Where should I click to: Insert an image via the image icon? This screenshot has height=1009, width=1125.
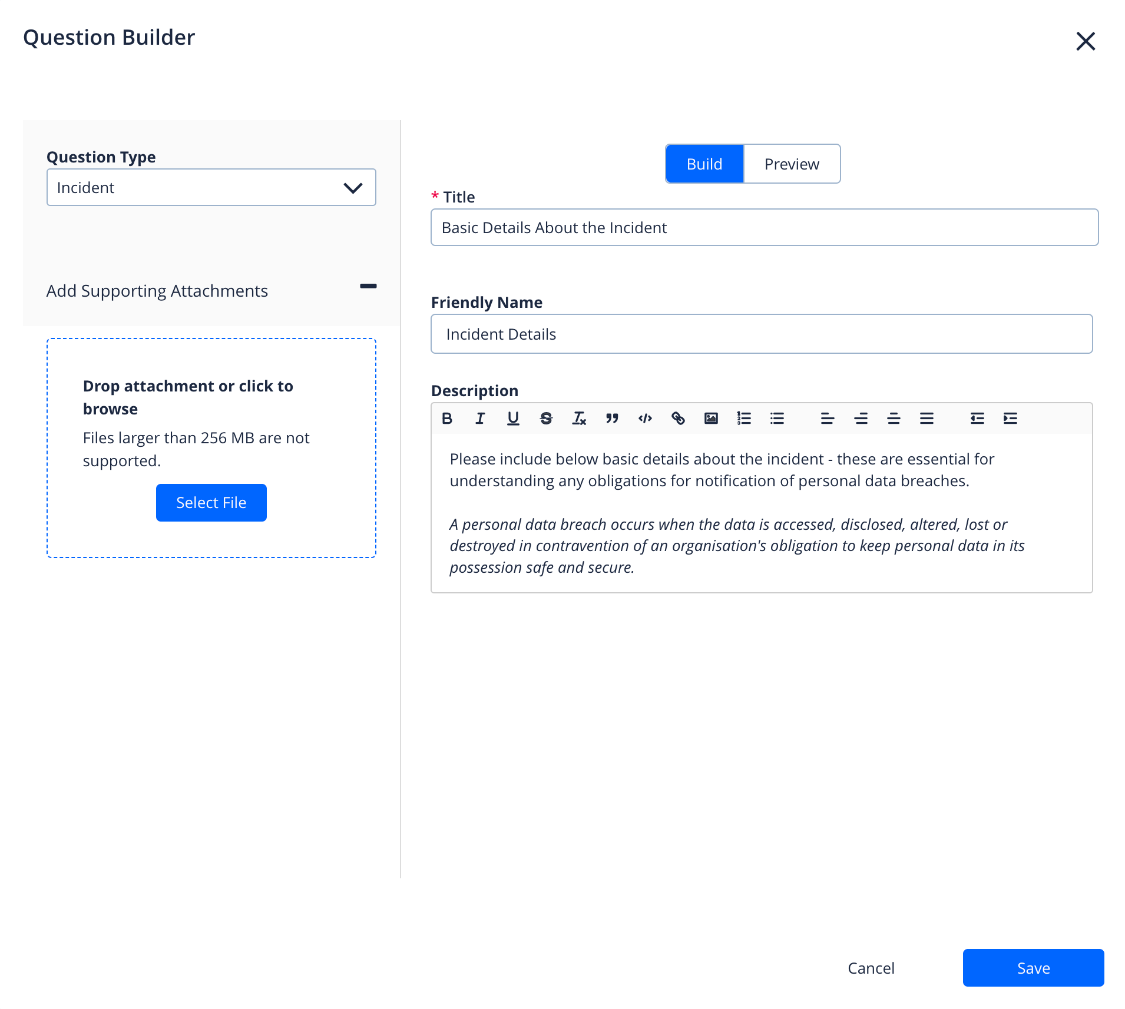click(711, 419)
